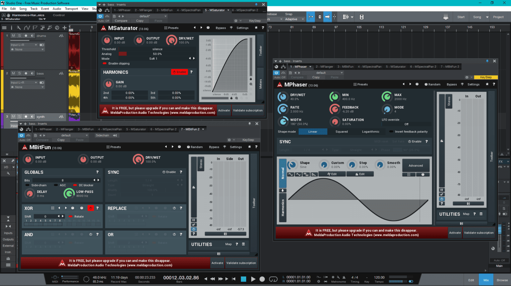Click Activate in MSaturator banner

pyautogui.click(x=224, y=110)
